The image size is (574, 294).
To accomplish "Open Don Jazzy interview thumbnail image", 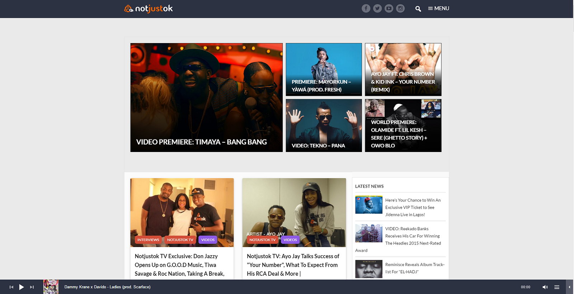I will 182,213.
